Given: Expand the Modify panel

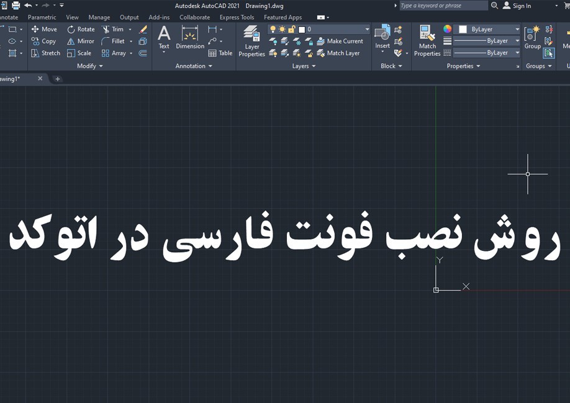Looking at the screenshot, I should coord(90,66).
